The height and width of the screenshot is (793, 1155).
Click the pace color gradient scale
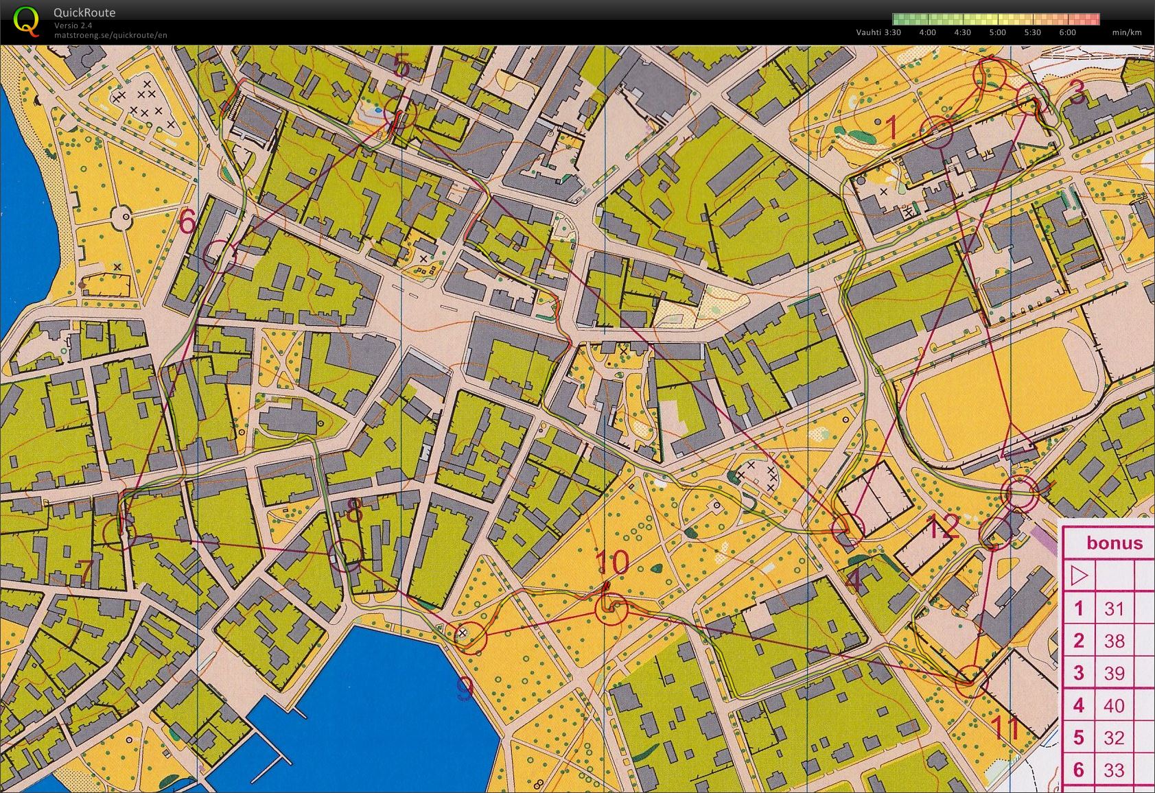coord(996,19)
